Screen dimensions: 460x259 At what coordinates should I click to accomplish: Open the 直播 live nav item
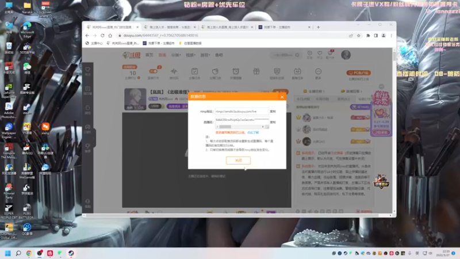[x=162, y=55]
